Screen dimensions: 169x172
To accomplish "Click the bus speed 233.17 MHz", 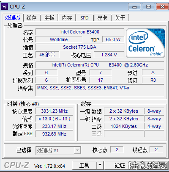I will [54, 126].
